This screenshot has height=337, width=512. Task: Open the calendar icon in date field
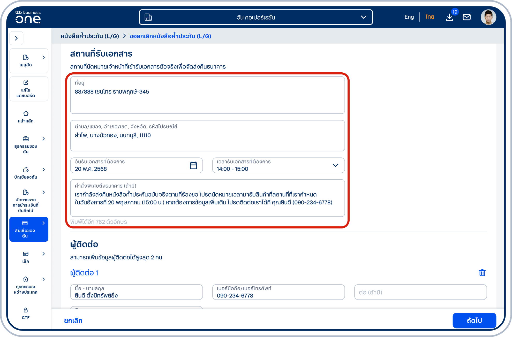tap(193, 165)
